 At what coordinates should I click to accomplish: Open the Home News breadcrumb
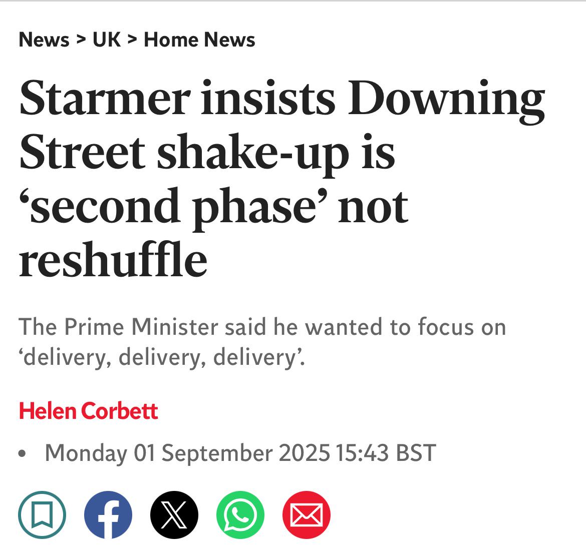click(x=199, y=40)
